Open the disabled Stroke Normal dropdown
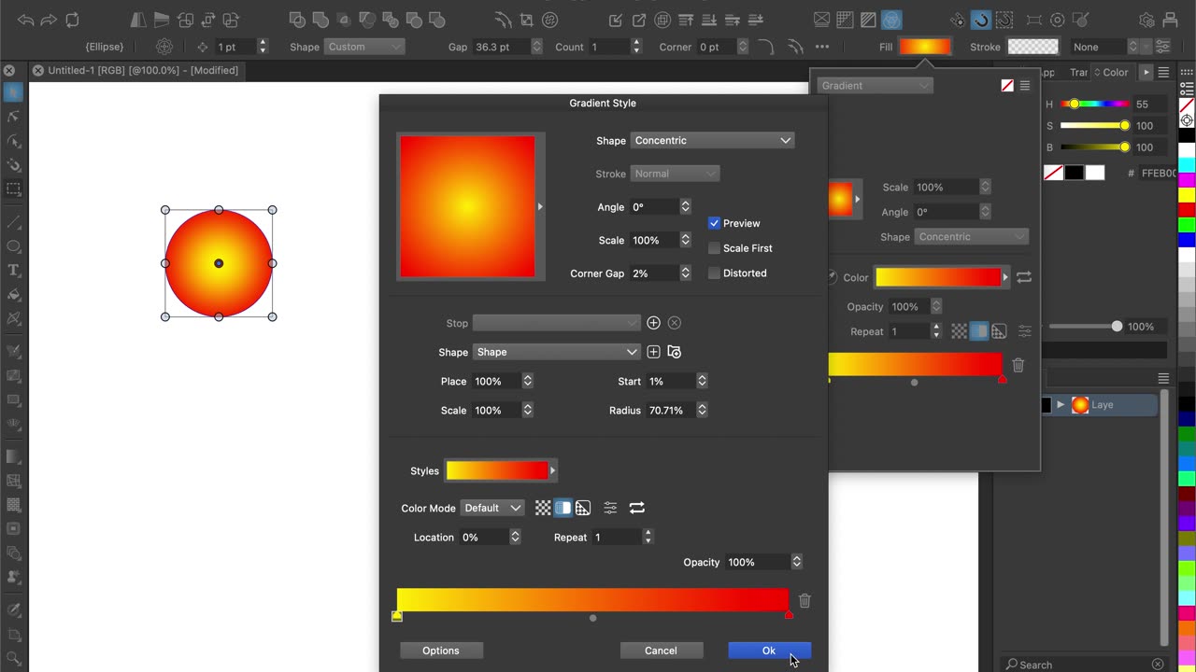This screenshot has height=672, width=1196. 675,174
